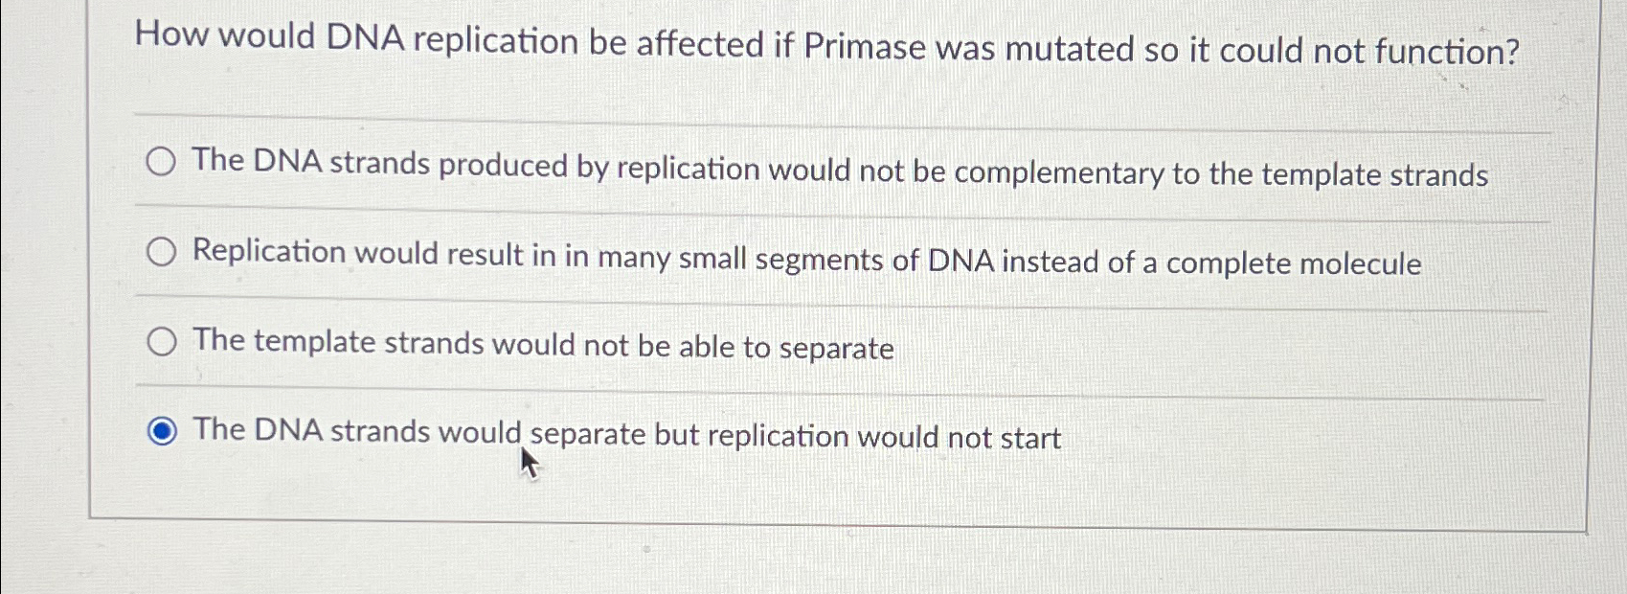Select the radio button for 'The template strands would not separate'
The width and height of the screenshot is (1627, 594).
pyautogui.click(x=161, y=341)
